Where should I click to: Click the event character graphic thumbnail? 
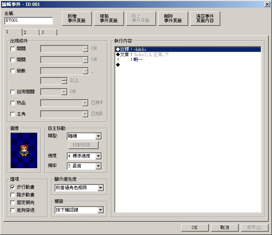[24, 151]
